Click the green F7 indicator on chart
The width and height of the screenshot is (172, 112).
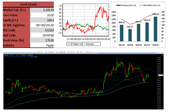click(163, 55)
